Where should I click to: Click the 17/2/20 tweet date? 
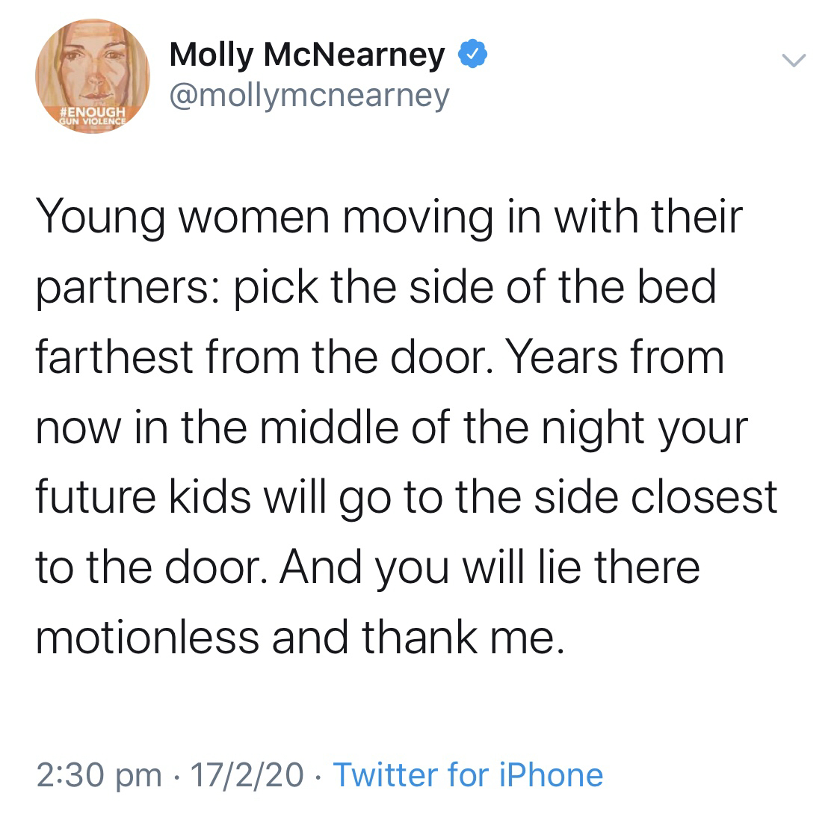[x=247, y=774]
